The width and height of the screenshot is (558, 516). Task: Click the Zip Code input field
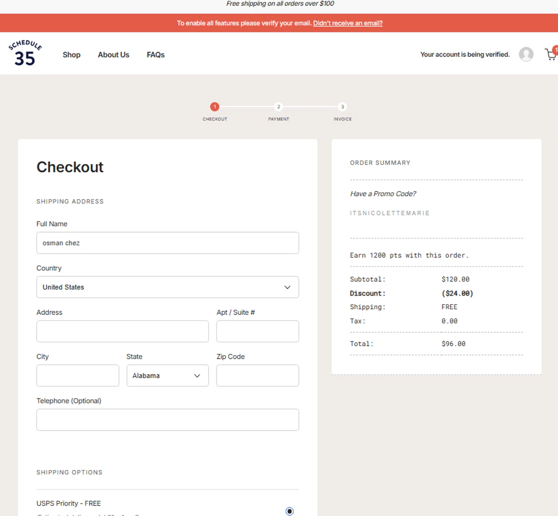coord(258,376)
